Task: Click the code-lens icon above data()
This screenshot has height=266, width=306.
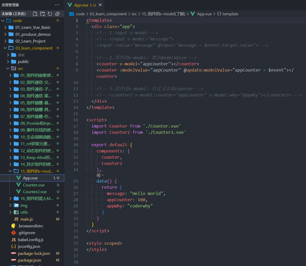Action: coord(98,175)
